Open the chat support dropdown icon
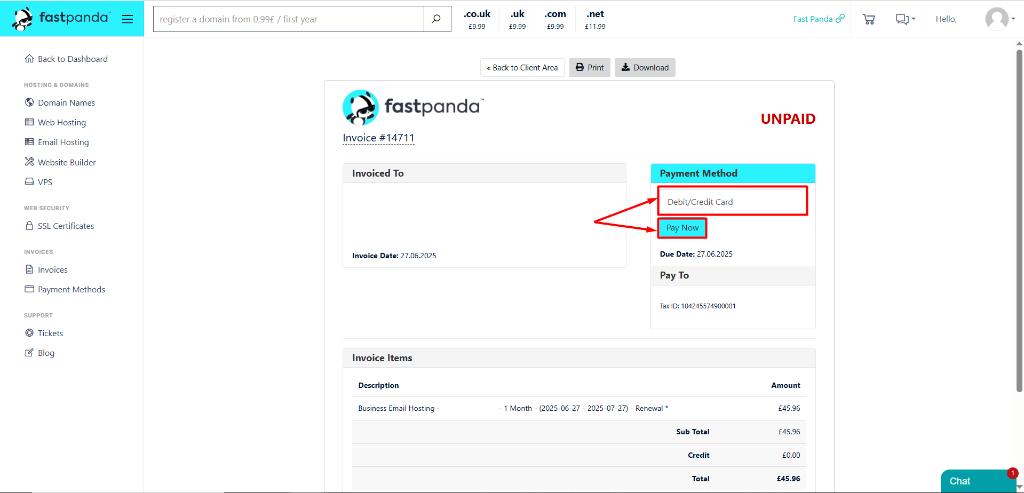 [x=905, y=19]
